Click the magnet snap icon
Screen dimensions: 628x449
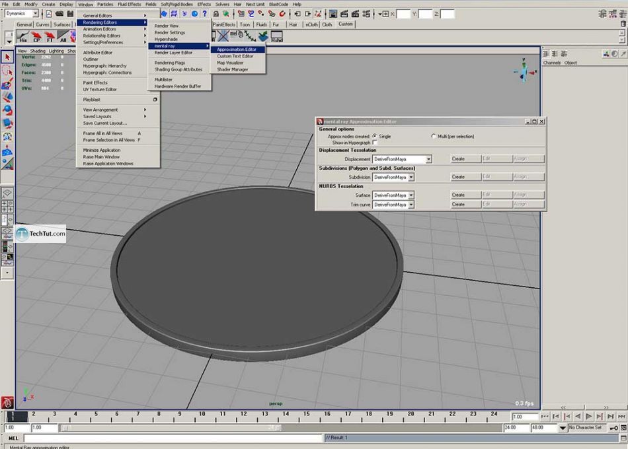click(x=282, y=14)
